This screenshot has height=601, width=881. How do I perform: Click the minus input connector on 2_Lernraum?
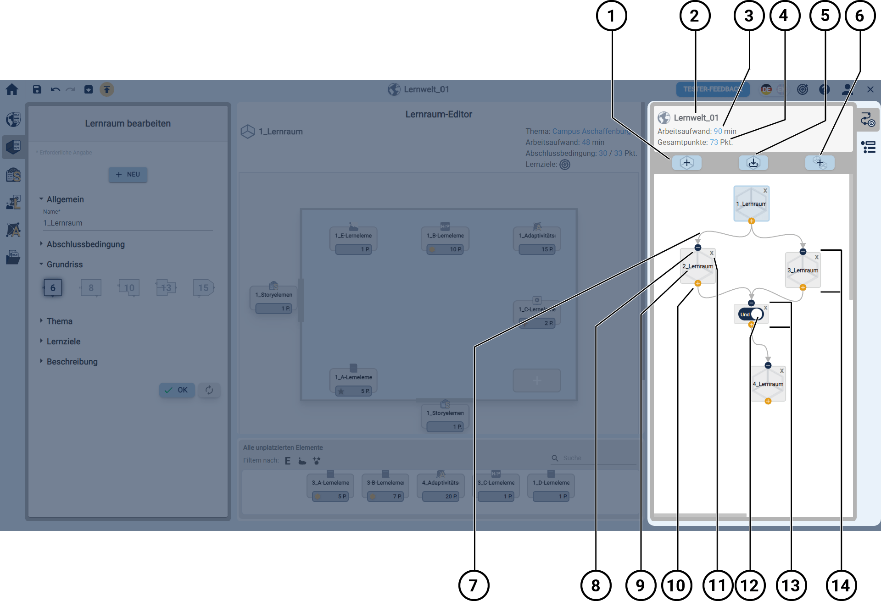(x=698, y=248)
